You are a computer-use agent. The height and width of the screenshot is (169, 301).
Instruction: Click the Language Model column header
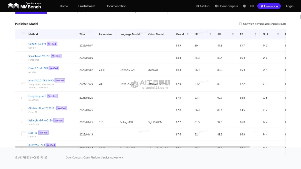pos(130,34)
